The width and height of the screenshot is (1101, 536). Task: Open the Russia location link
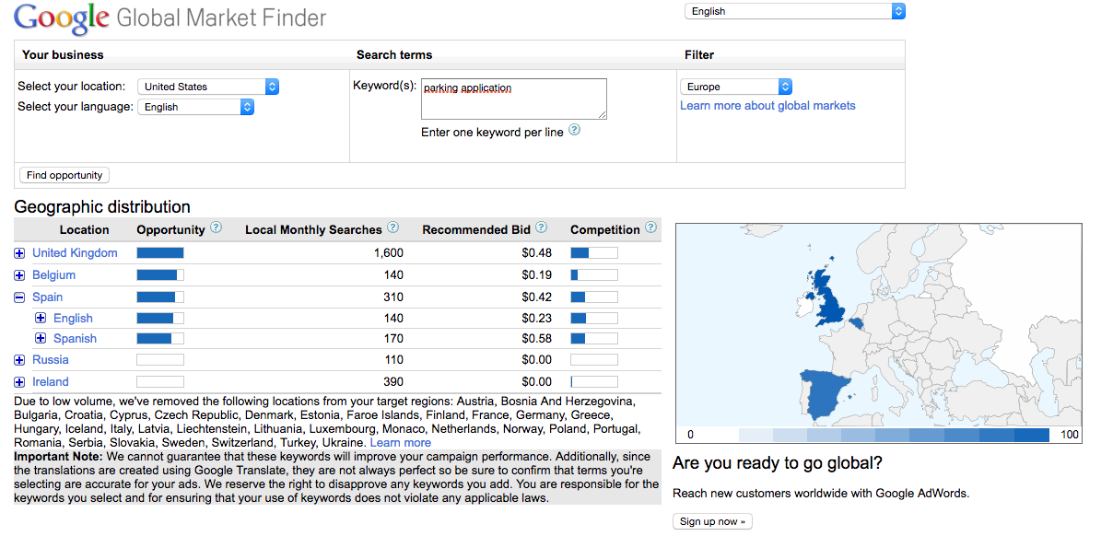click(51, 360)
